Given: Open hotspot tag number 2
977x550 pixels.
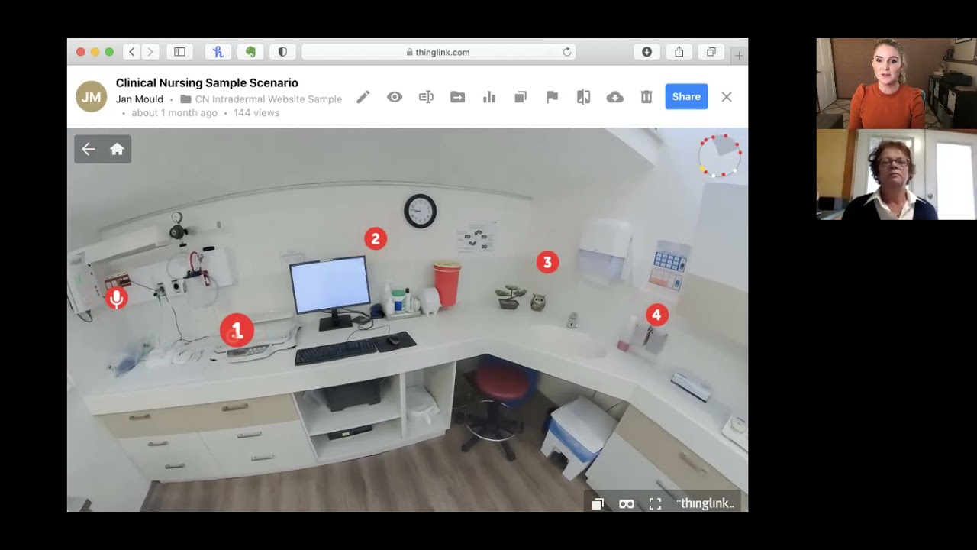Looking at the screenshot, I should [375, 239].
